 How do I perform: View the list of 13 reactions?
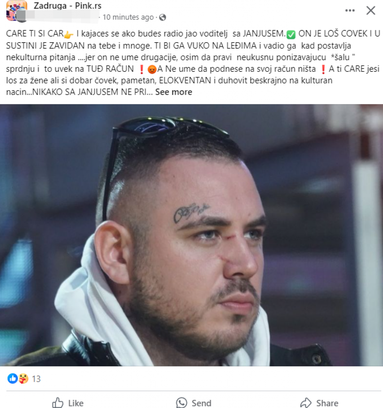(x=36, y=379)
